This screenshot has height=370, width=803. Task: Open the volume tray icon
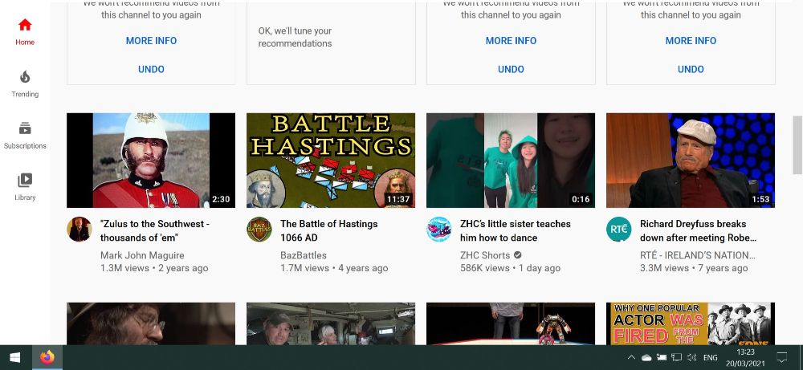pos(692,358)
